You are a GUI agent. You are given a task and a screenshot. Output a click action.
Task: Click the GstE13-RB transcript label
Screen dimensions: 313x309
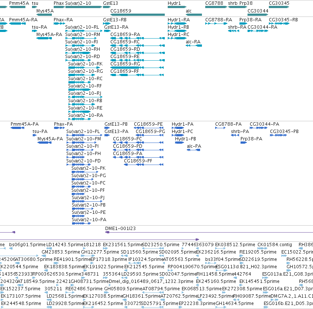pyautogui.click(x=115, y=20)
